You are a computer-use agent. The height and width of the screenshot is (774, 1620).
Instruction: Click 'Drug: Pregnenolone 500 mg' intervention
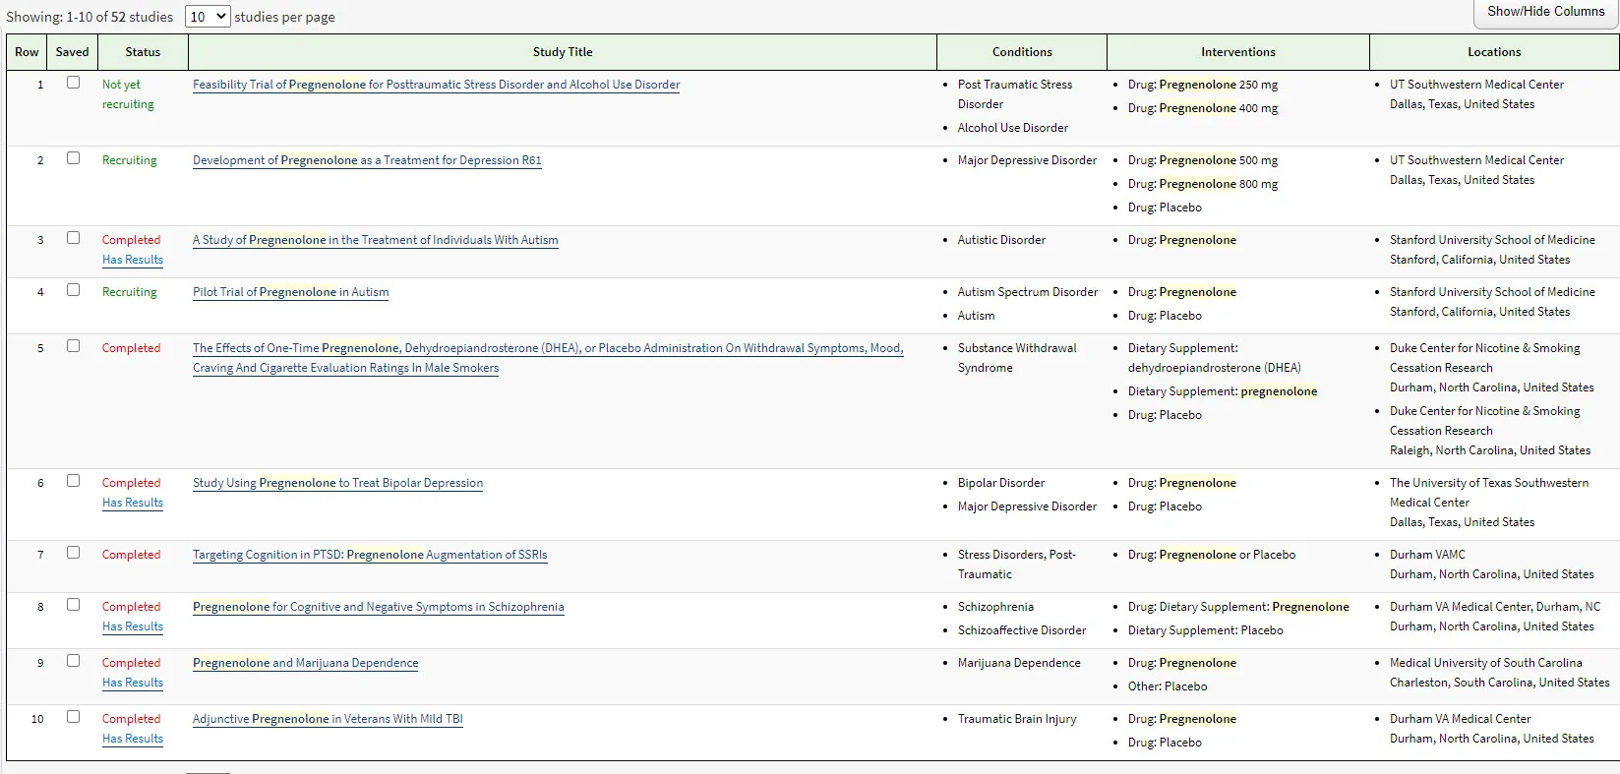pos(1203,160)
